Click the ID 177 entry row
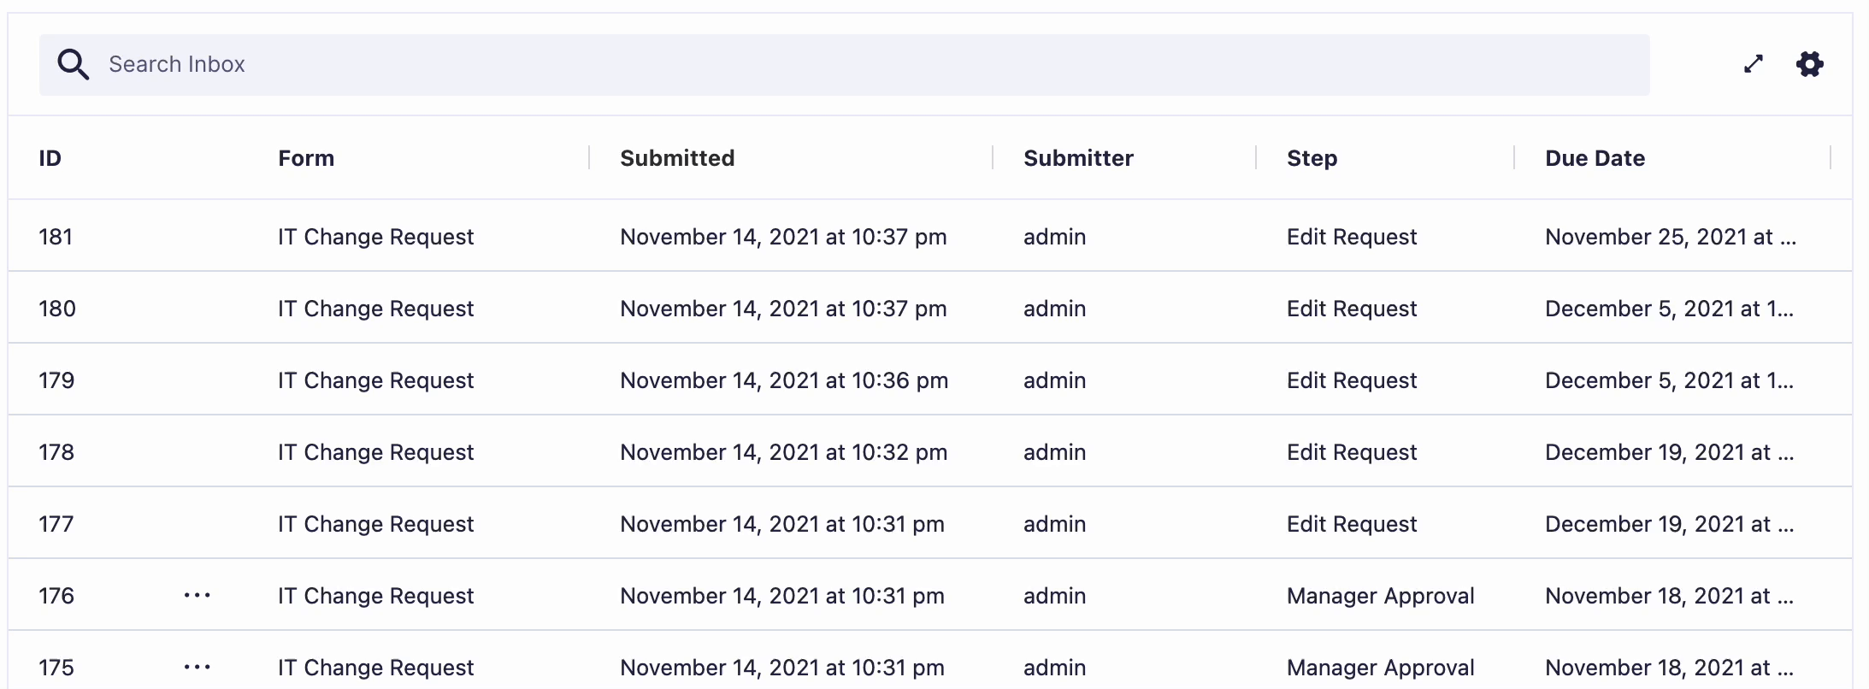Screen dimensions: 1869x689 (56, 524)
